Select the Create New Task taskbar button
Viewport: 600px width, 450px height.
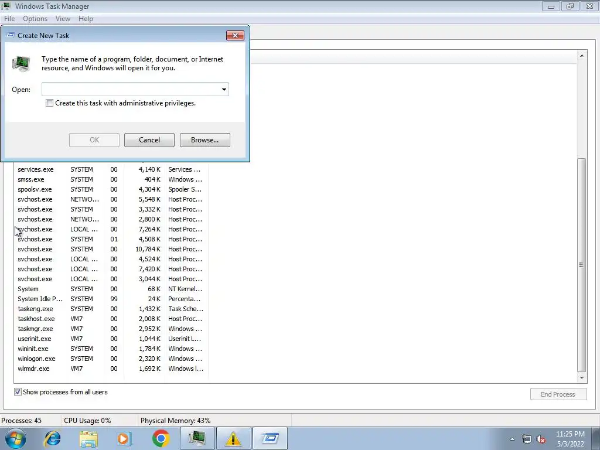pyautogui.click(x=270, y=438)
